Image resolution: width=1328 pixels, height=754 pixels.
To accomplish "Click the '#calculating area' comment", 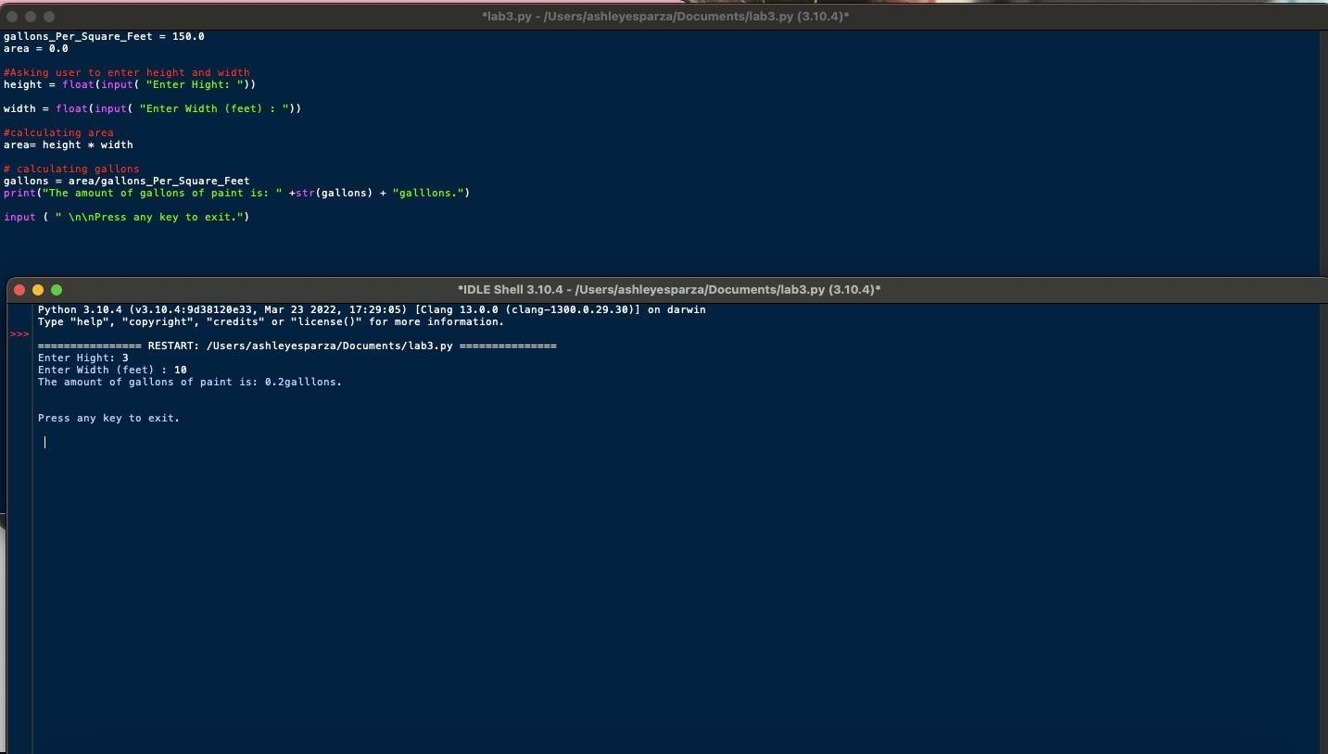I will click(x=58, y=132).
